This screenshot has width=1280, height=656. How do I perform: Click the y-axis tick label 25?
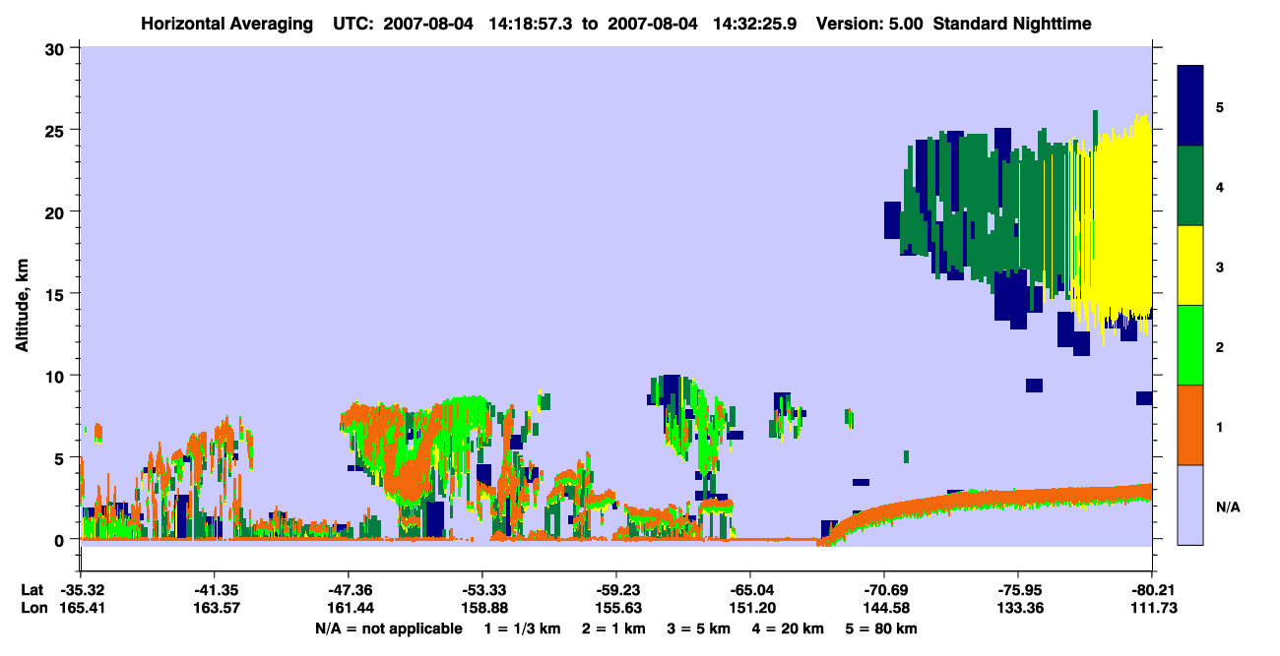(x=57, y=130)
